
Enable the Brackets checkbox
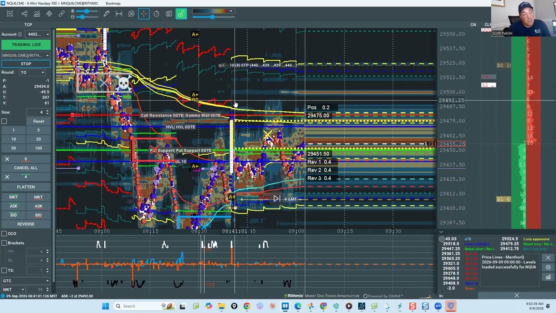4,243
